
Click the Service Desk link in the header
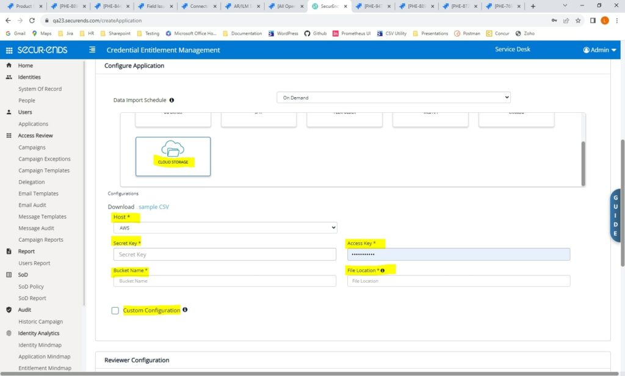[x=513, y=49]
